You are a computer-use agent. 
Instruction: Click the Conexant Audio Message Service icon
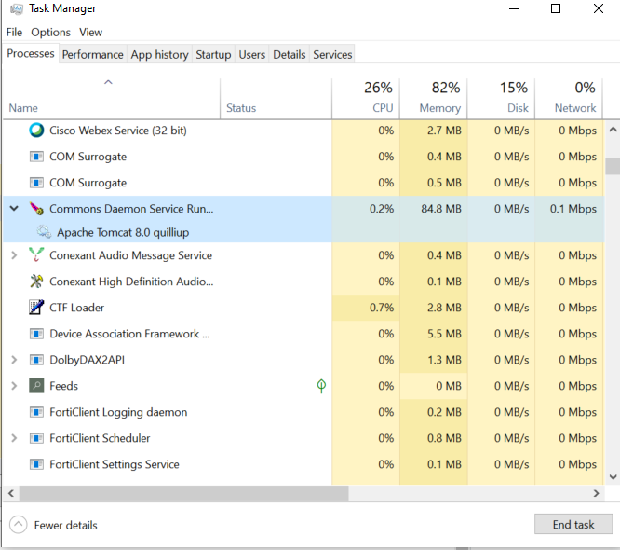pyautogui.click(x=36, y=255)
